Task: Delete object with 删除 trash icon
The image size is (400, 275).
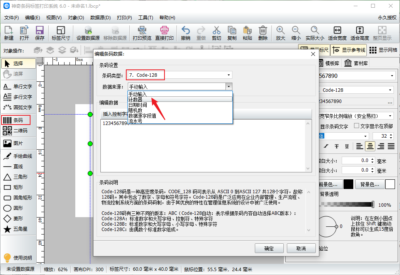Action: pos(263,33)
